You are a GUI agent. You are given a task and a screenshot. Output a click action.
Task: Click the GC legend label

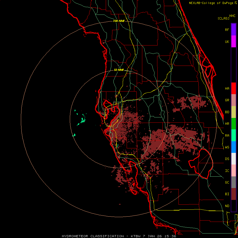pyautogui.click(x=227, y=182)
